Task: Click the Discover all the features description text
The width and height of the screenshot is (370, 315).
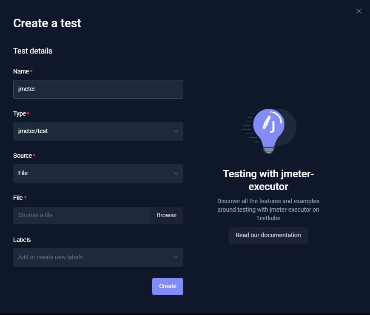Action: (268, 209)
